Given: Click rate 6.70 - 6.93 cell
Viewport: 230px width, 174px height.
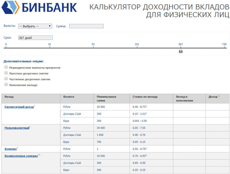Looking at the screenshot, I should pyautogui.click(x=151, y=156).
